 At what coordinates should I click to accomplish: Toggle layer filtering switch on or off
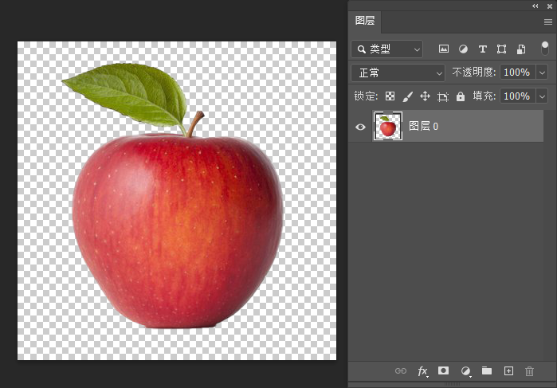point(544,49)
